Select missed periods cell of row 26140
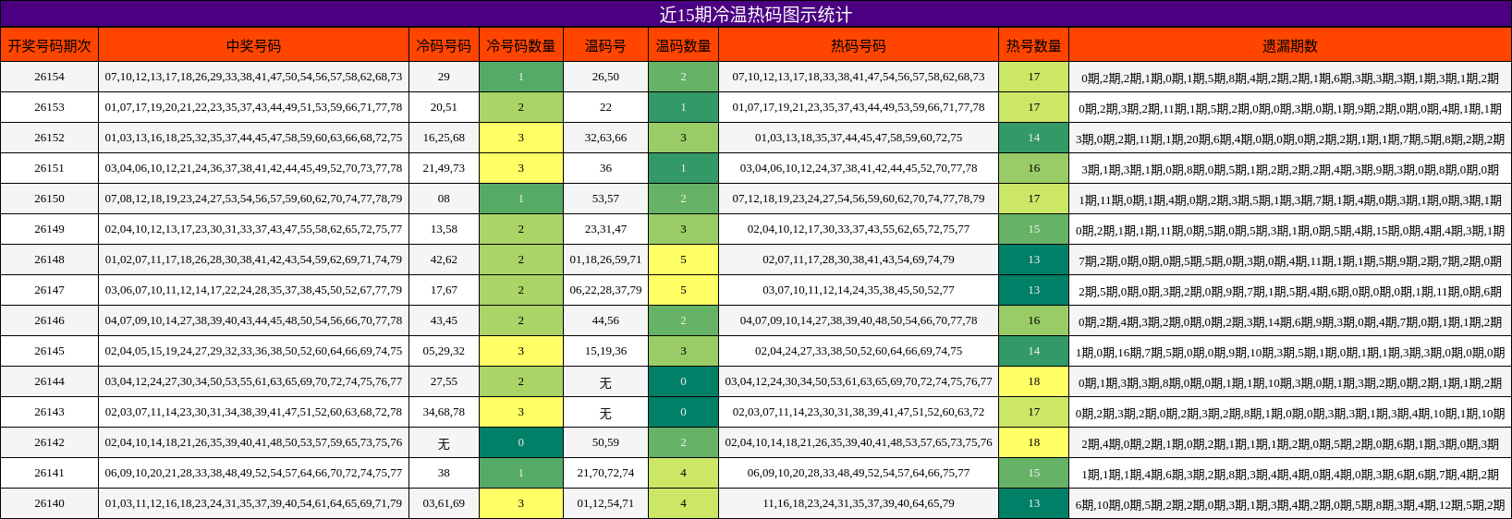 click(x=1290, y=503)
